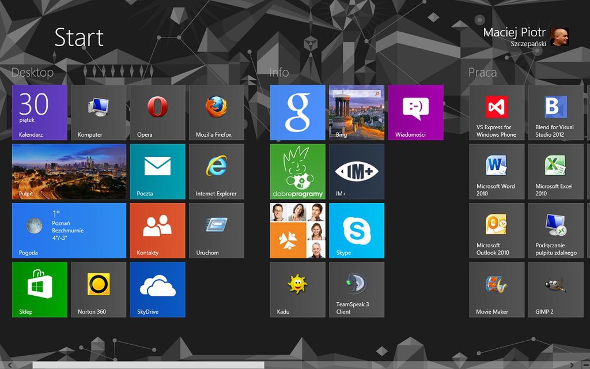Select the Desktop group heading
The image size is (590, 369).
pos(32,72)
